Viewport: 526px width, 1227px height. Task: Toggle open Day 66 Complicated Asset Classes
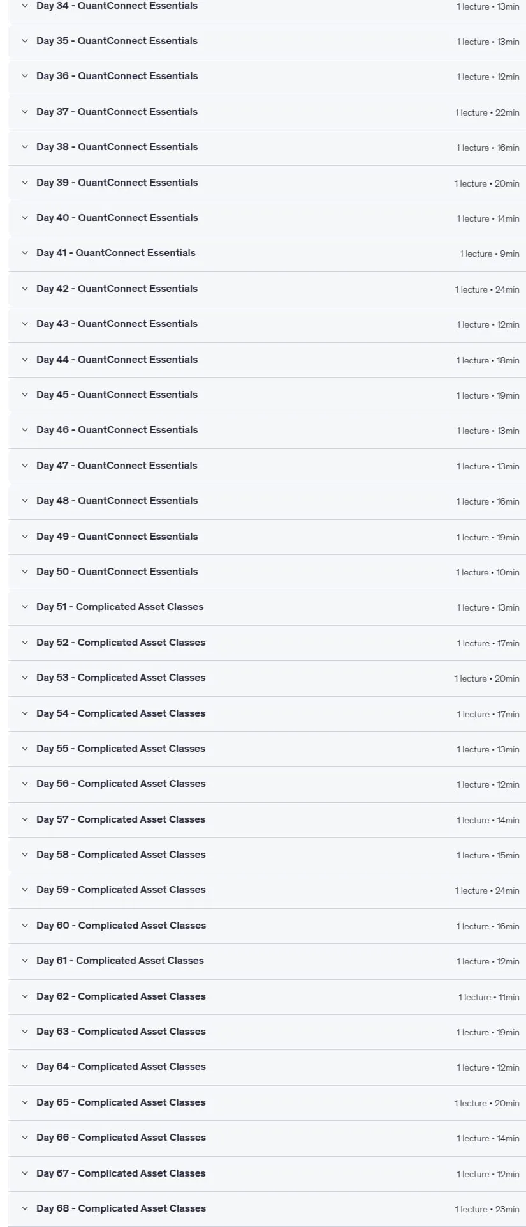[267, 1138]
